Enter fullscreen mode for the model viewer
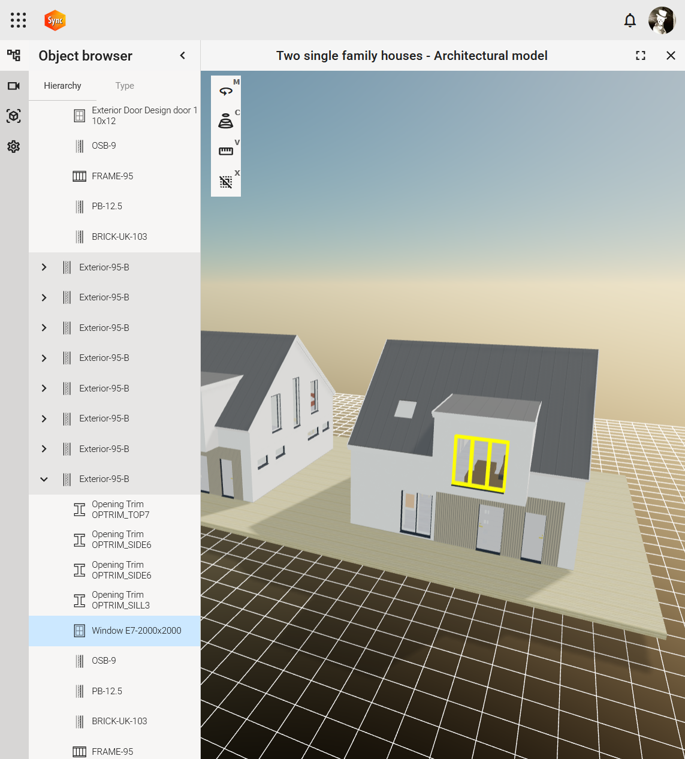This screenshot has height=759, width=685. 641,56
